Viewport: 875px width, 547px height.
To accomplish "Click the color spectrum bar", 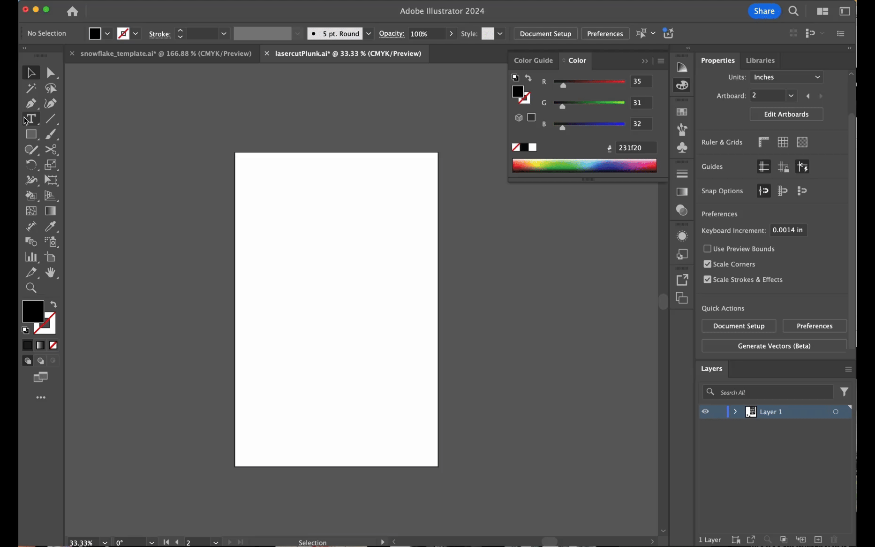I will click(584, 165).
